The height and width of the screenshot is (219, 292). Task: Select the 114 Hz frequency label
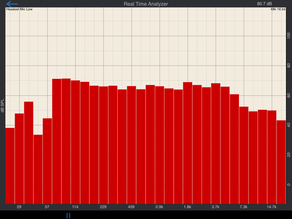point(75,207)
